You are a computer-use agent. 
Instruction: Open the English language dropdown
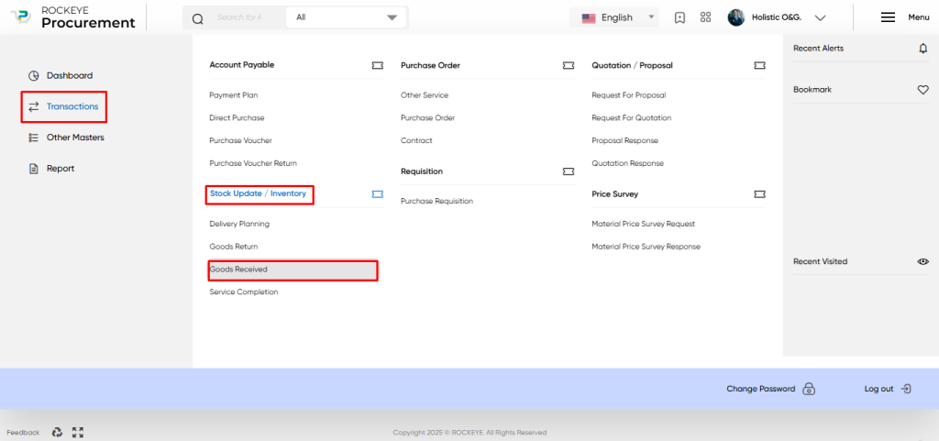(614, 18)
